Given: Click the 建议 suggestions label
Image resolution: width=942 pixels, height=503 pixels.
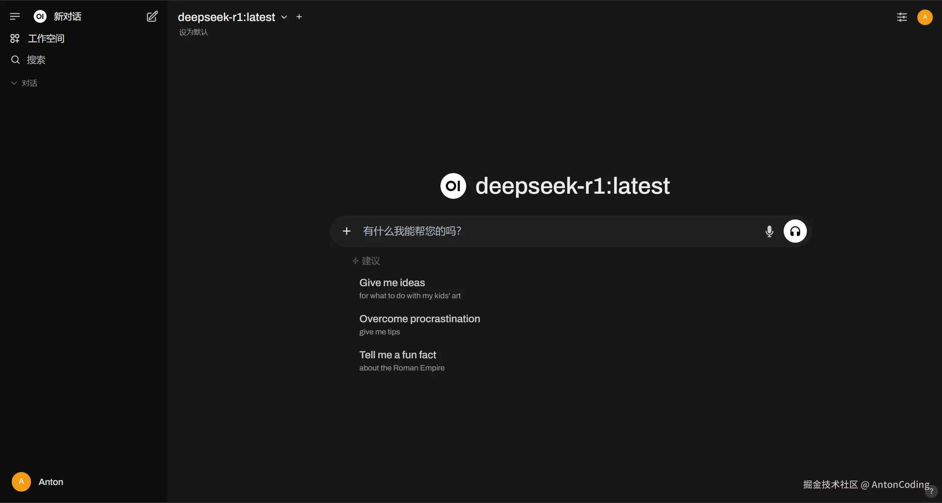Looking at the screenshot, I should tap(371, 261).
